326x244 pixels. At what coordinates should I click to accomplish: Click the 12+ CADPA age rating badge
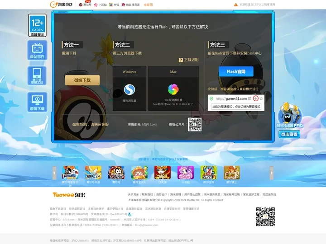(x=37, y=25)
